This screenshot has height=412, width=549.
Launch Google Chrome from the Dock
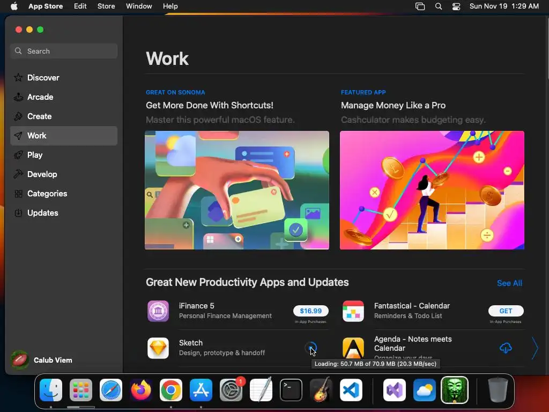tap(171, 390)
